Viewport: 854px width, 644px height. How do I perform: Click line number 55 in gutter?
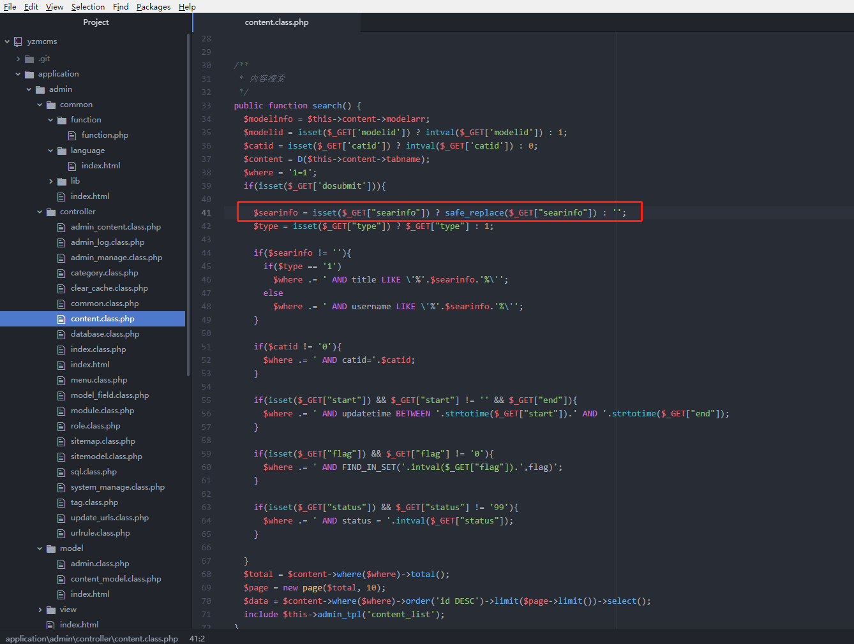pyautogui.click(x=206, y=400)
